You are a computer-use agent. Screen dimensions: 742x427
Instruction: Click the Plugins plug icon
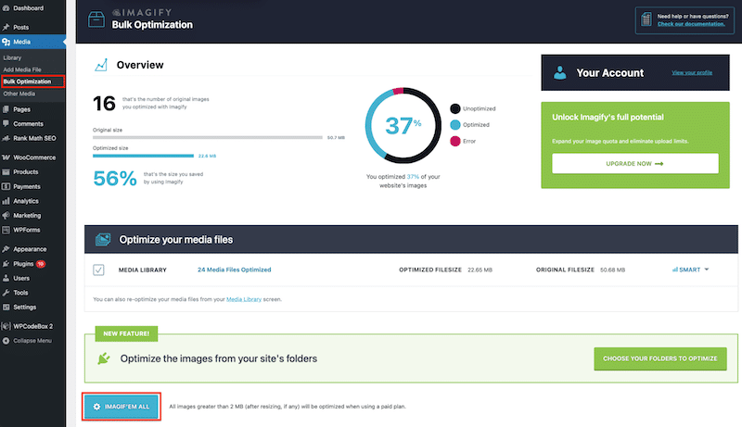6,264
